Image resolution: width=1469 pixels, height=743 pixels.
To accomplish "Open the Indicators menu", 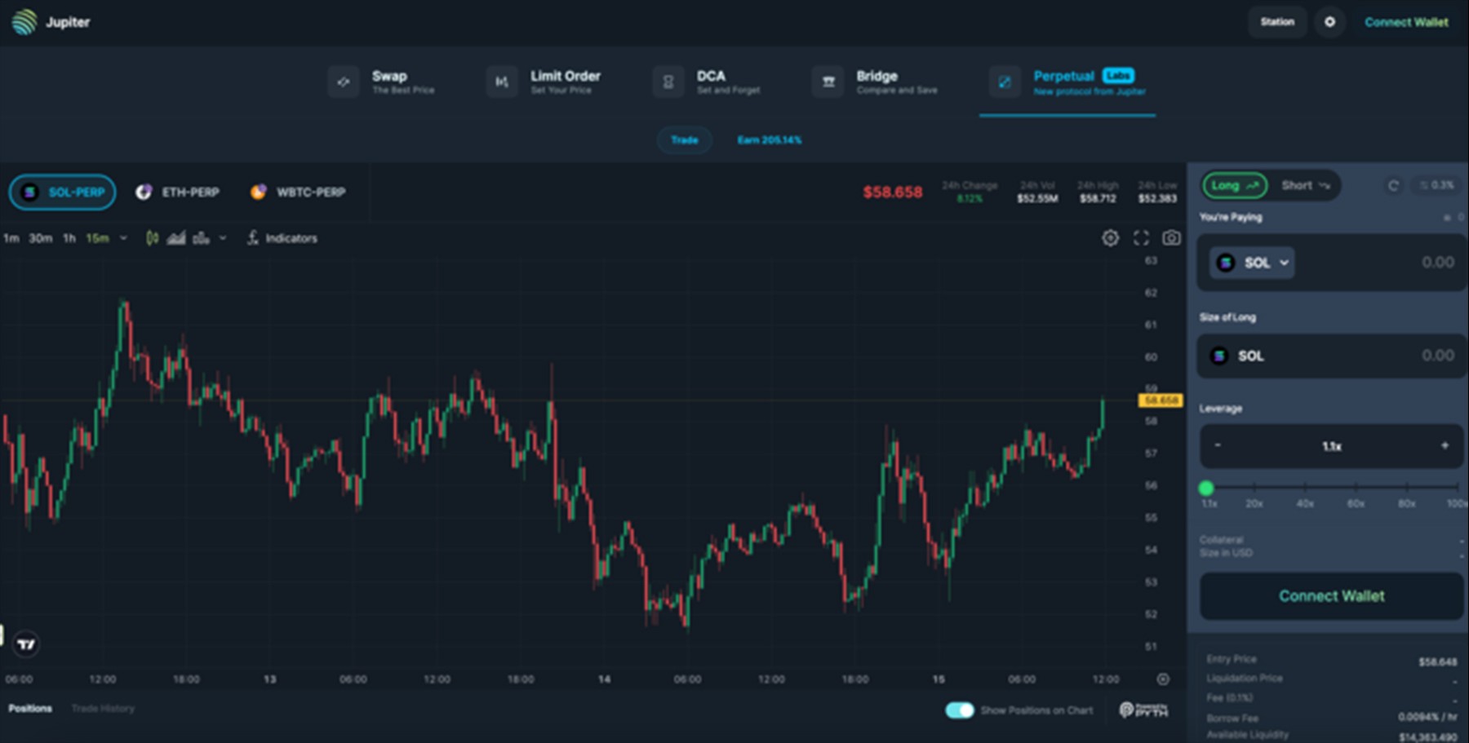I will pos(282,238).
